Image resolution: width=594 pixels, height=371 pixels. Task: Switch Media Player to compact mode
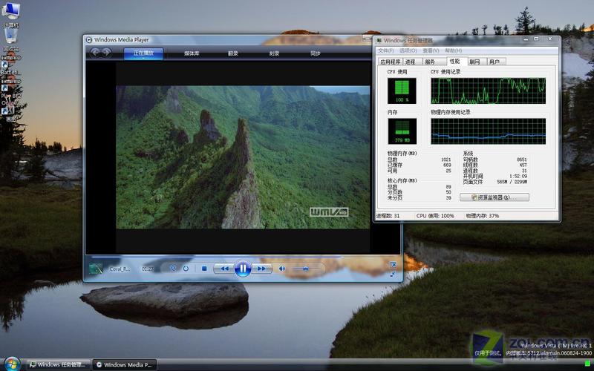point(393,274)
